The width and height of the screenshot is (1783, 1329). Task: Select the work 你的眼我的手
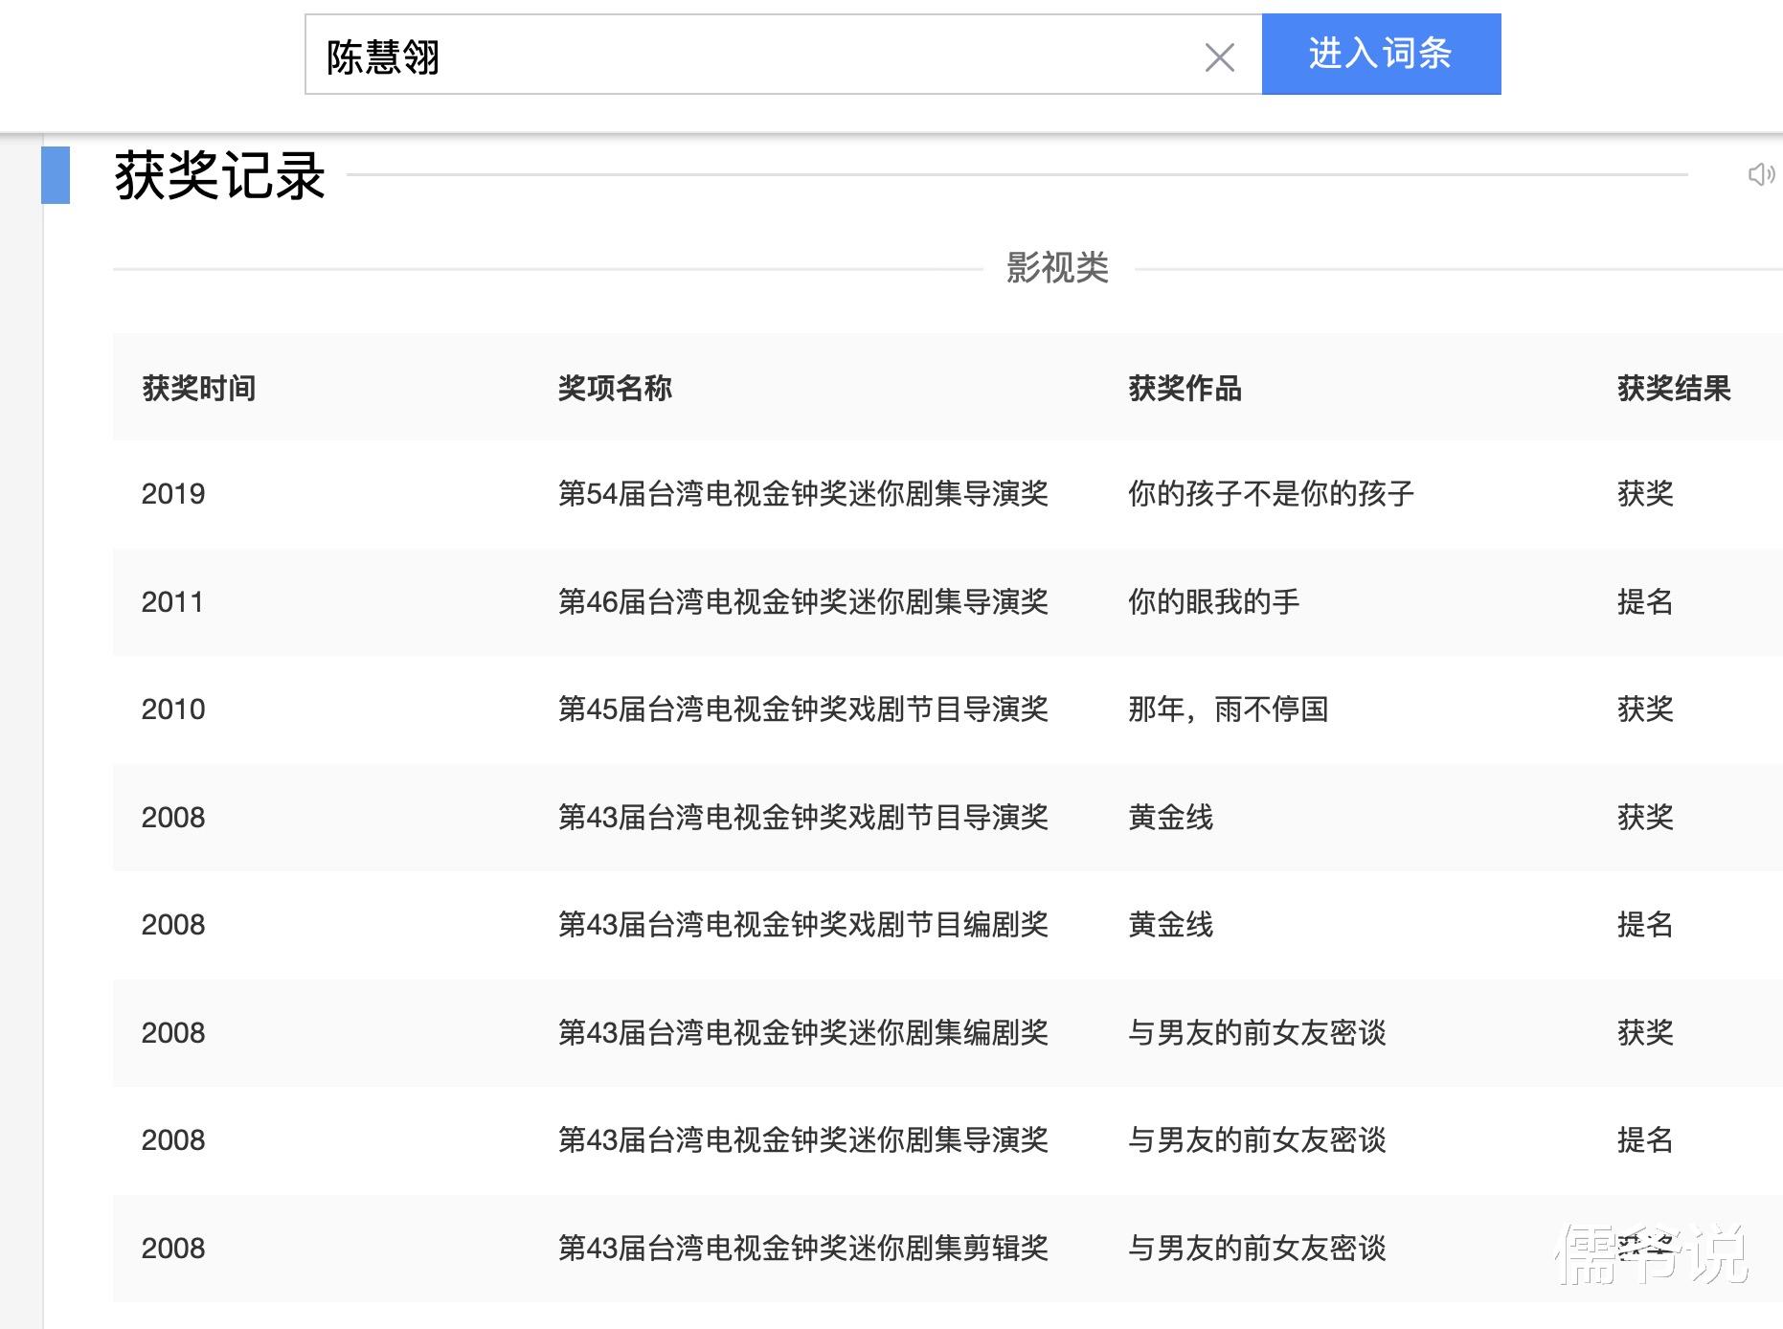tap(1212, 602)
